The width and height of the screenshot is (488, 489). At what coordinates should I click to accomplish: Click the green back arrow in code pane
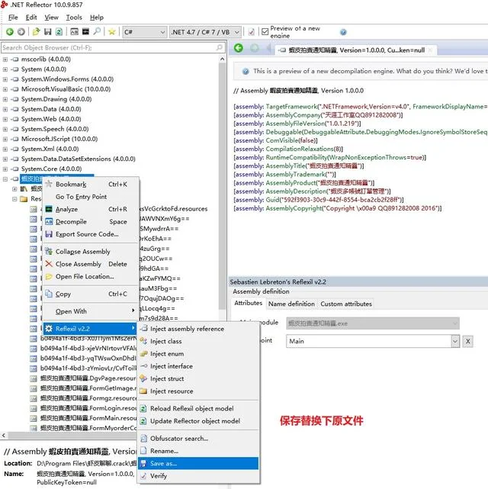(239, 48)
